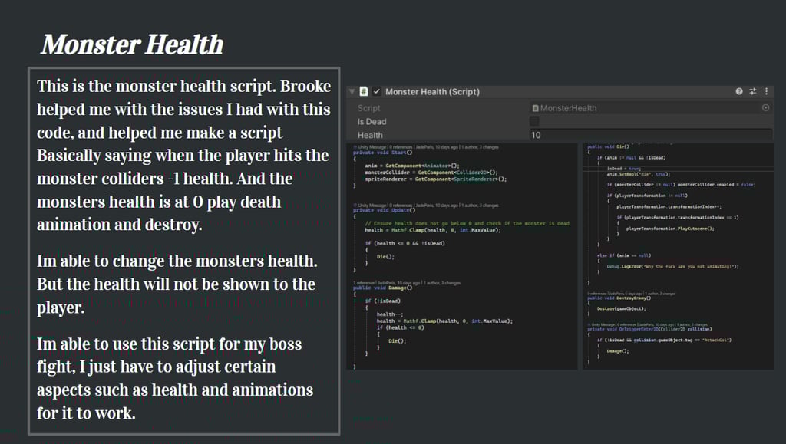Image resolution: width=786 pixels, height=444 pixels.
Task: Click the "private void Update()" code line
Action: (384, 210)
